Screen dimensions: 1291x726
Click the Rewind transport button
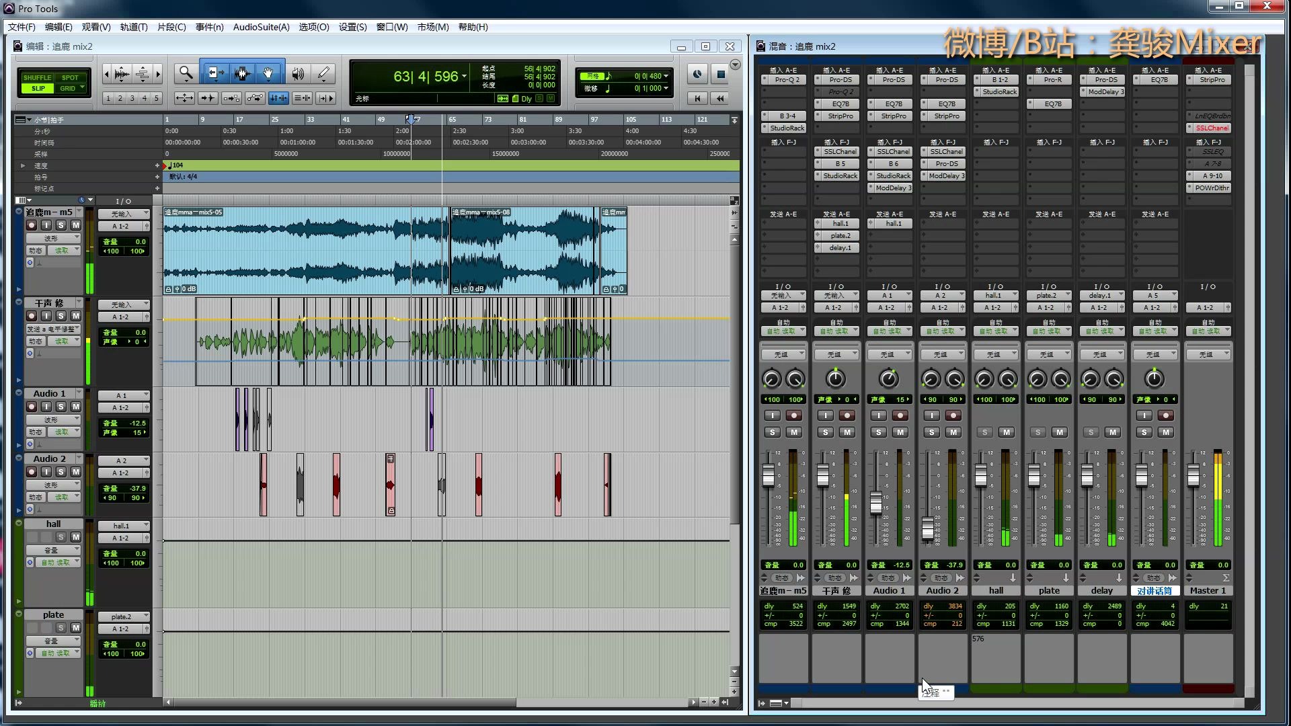point(721,98)
